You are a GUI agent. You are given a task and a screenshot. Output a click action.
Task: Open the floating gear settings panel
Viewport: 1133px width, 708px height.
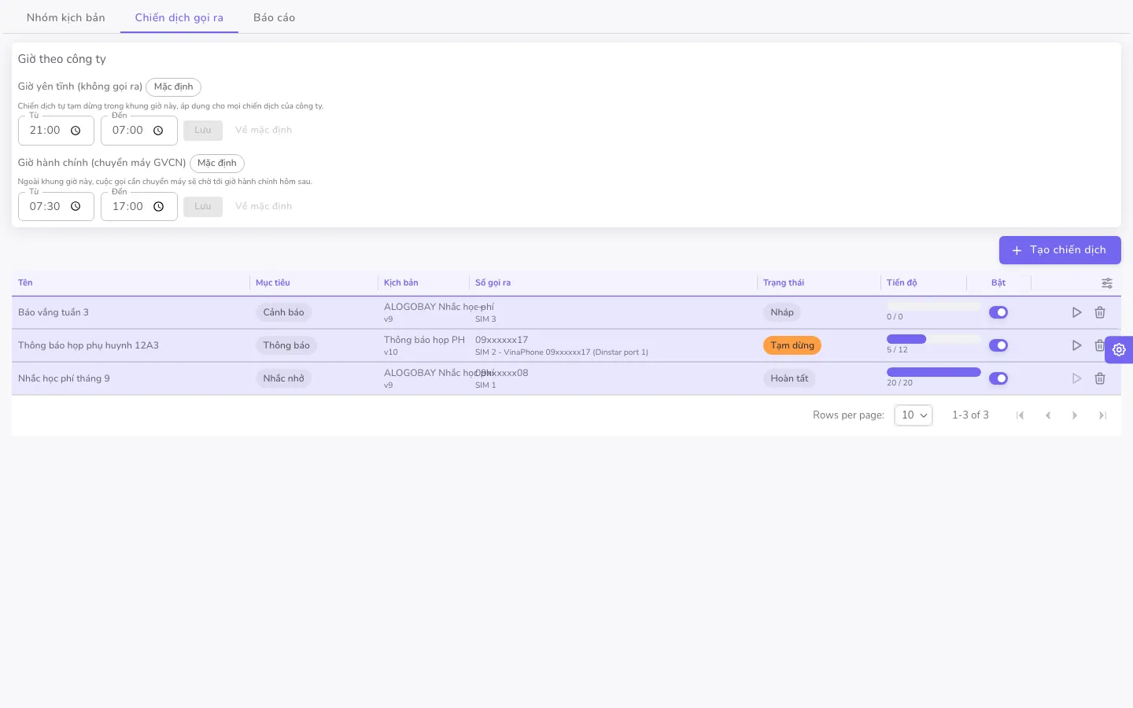click(1119, 349)
